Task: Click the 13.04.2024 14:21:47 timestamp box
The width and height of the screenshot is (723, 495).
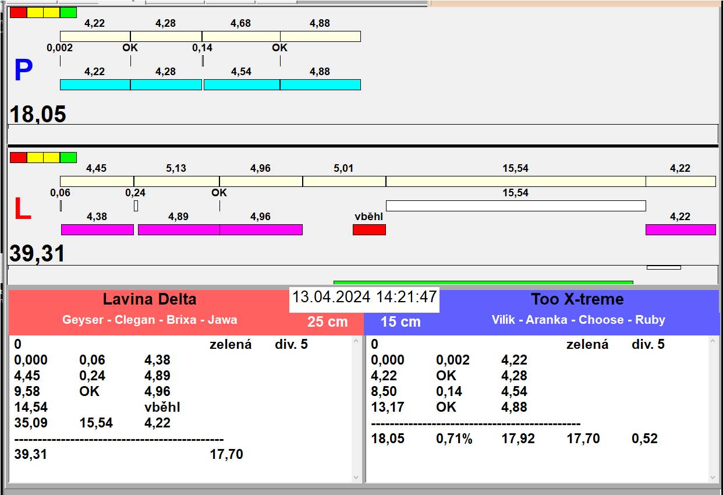Action: [x=364, y=297]
